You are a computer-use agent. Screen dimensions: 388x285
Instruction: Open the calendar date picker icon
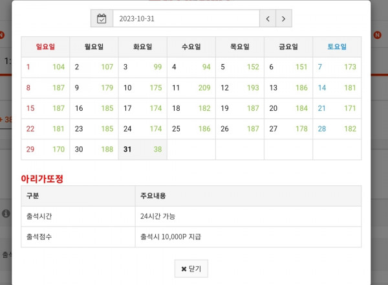102,19
